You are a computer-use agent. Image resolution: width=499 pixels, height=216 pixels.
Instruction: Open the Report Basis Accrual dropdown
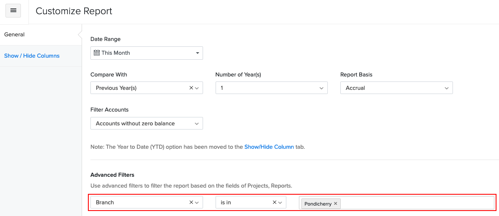[x=446, y=88]
